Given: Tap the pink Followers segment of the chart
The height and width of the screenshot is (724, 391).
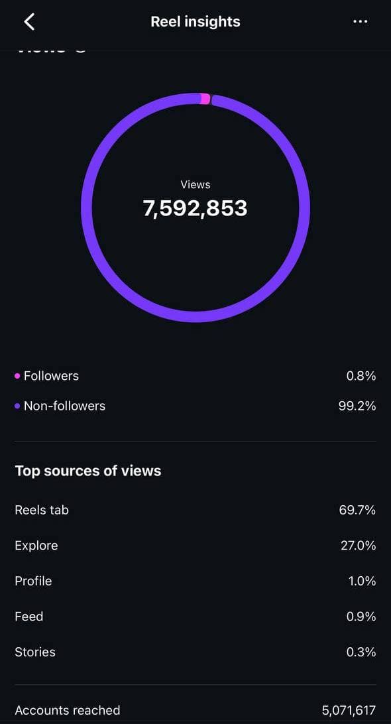Looking at the screenshot, I should coord(205,97).
